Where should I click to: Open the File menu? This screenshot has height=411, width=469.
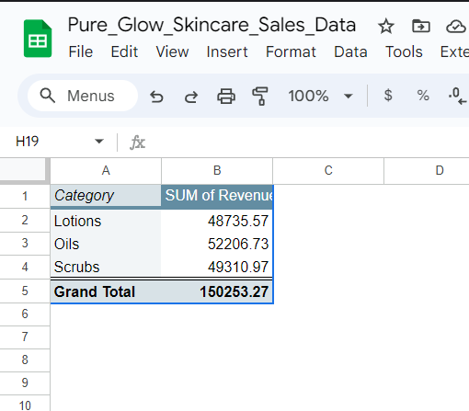(x=81, y=51)
